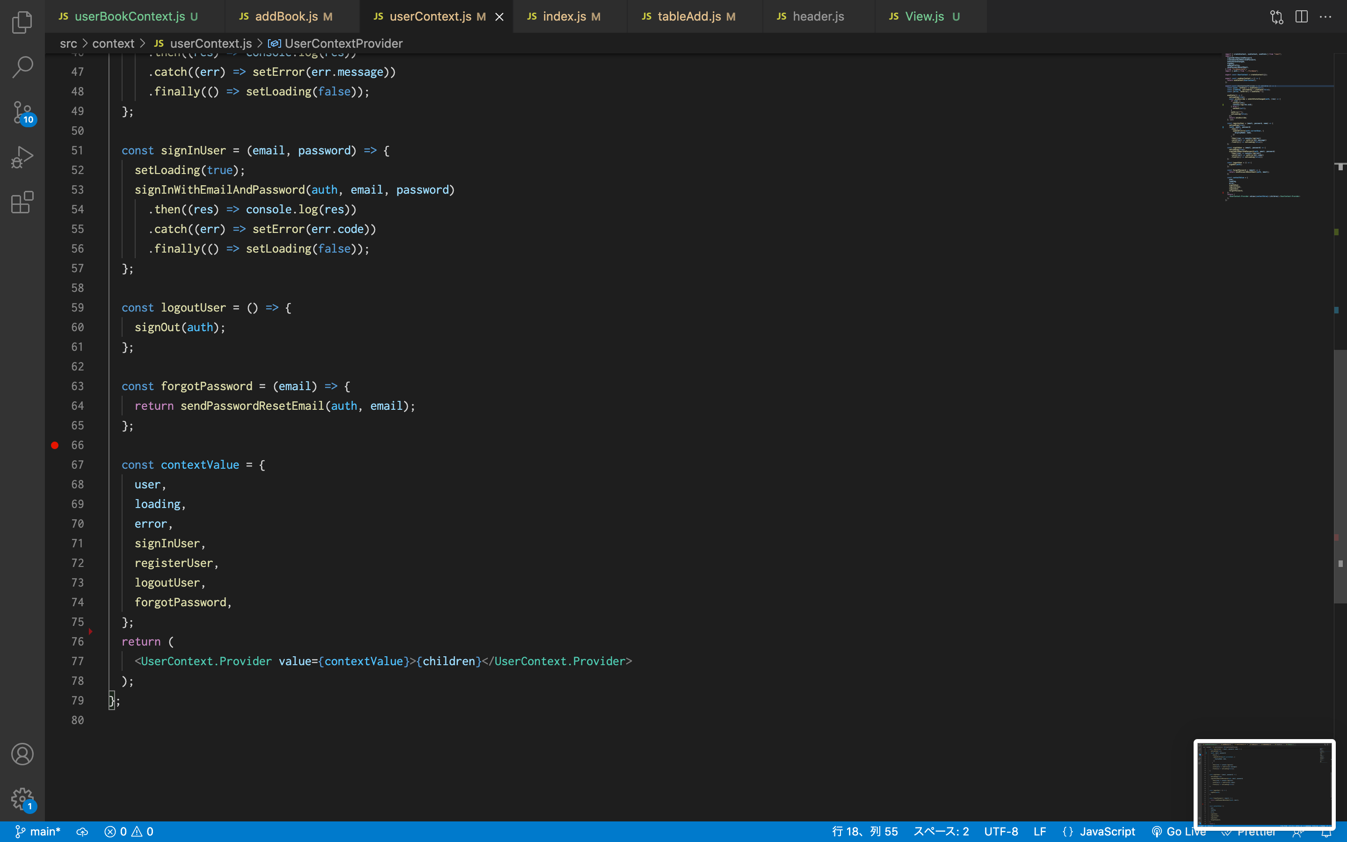
Task: Click the スペース: 2 indentation setting
Action: click(941, 831)
